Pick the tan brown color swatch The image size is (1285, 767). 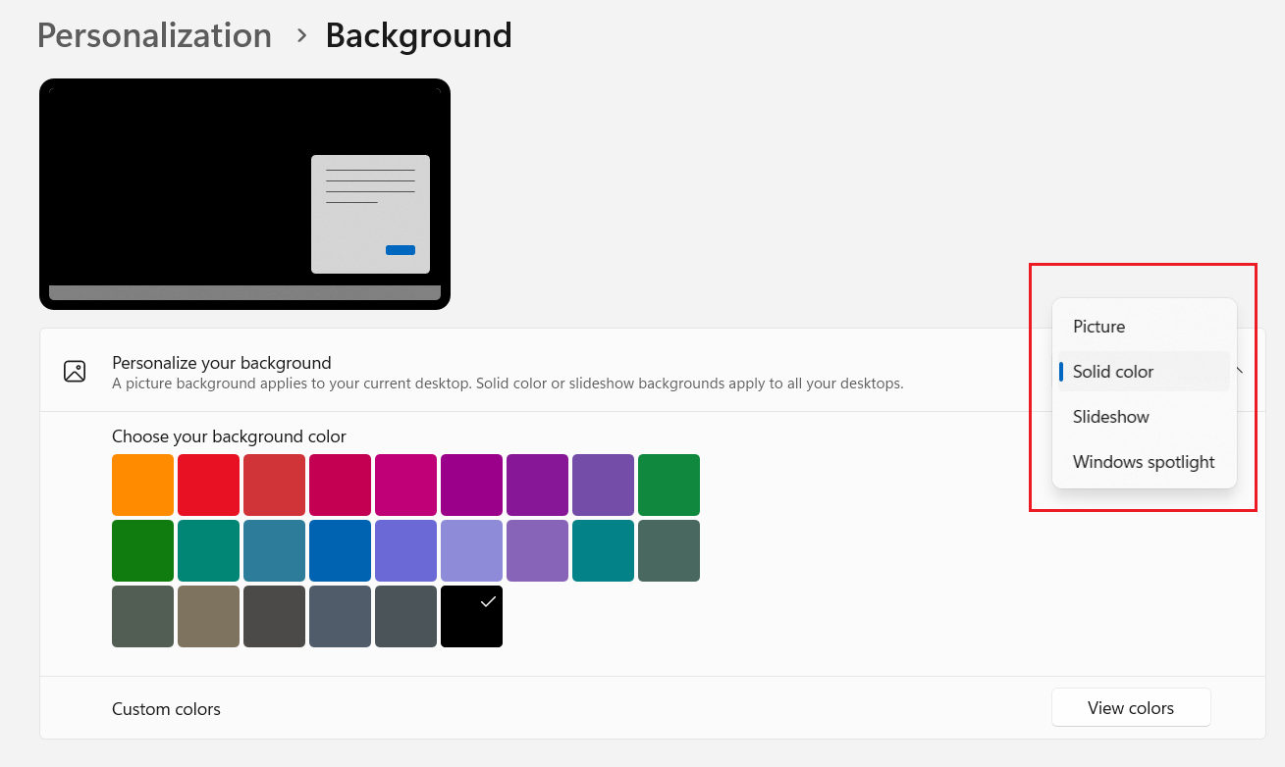[x=208, y=616]
